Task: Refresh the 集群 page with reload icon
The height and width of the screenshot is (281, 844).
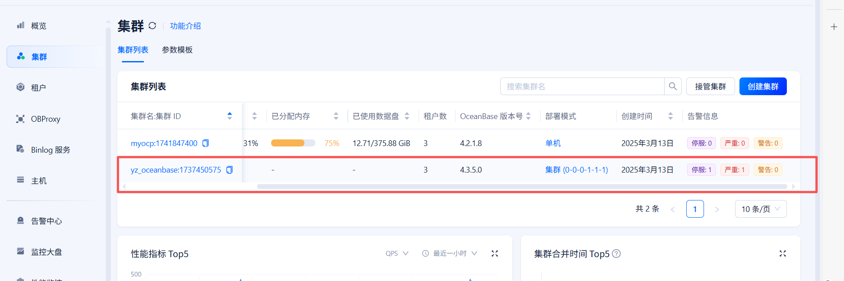Action: pos(152,26)
